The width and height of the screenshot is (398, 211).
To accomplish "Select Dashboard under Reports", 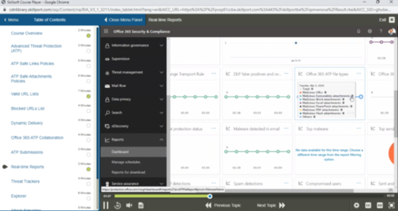I will (133, 152).
